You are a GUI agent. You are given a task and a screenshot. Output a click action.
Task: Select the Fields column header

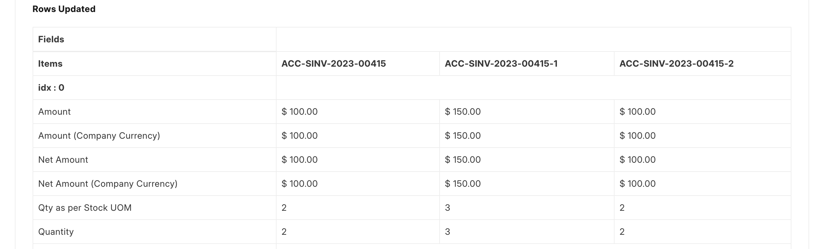click(51, 39)
